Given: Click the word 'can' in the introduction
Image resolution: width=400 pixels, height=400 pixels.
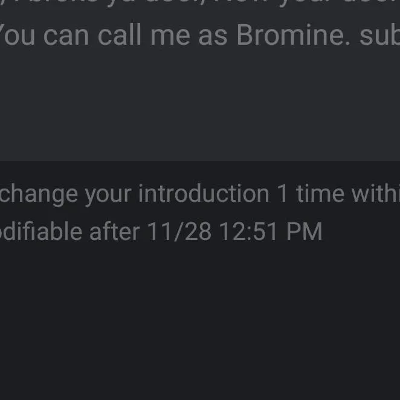Looking at the screenshot, I should 66,36.
